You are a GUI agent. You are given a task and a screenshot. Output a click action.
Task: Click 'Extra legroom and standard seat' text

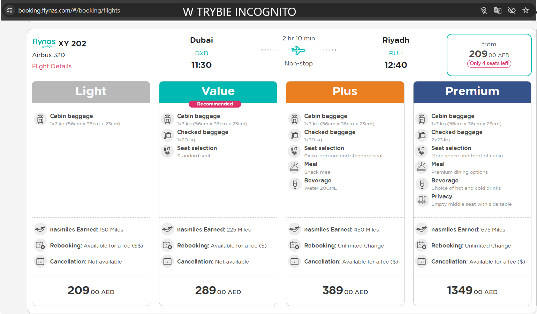coord(343,156)
